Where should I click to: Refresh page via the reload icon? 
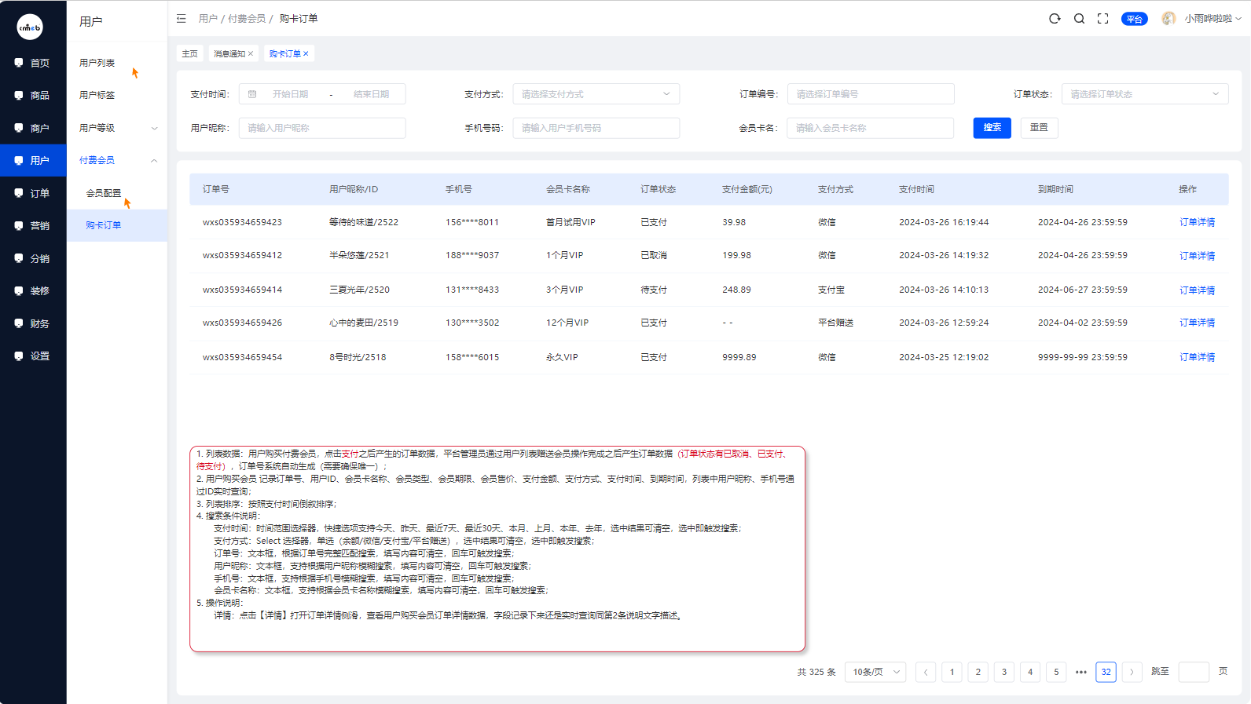(x=1055, y=19)
